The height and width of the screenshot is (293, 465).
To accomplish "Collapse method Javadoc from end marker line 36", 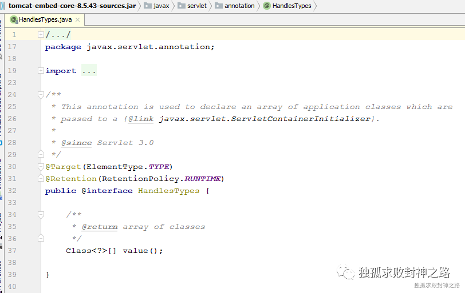I will [41, 238].
